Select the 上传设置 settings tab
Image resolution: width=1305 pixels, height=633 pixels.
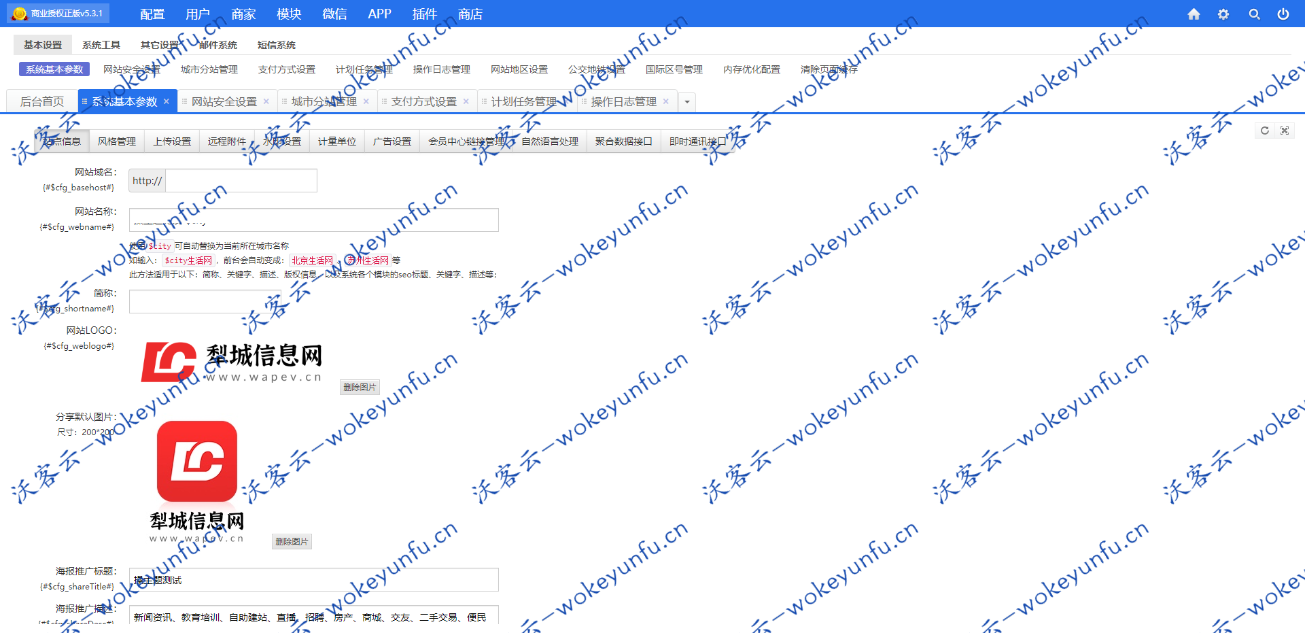172,141
